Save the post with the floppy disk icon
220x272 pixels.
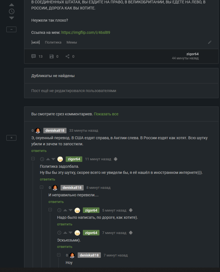point(52,56)
